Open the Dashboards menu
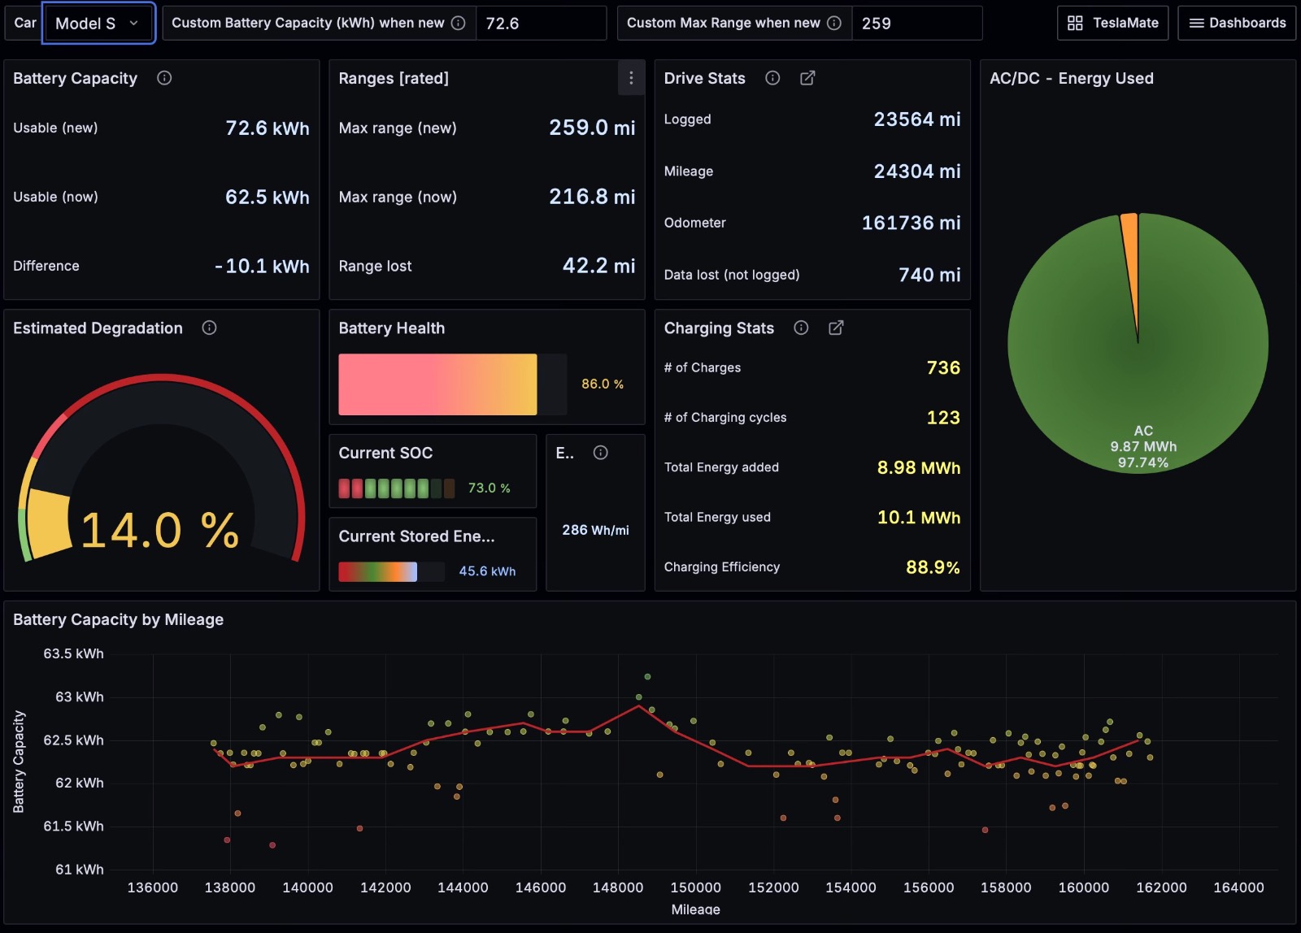The image size is (1301, 933). (x=1237, y=23)
